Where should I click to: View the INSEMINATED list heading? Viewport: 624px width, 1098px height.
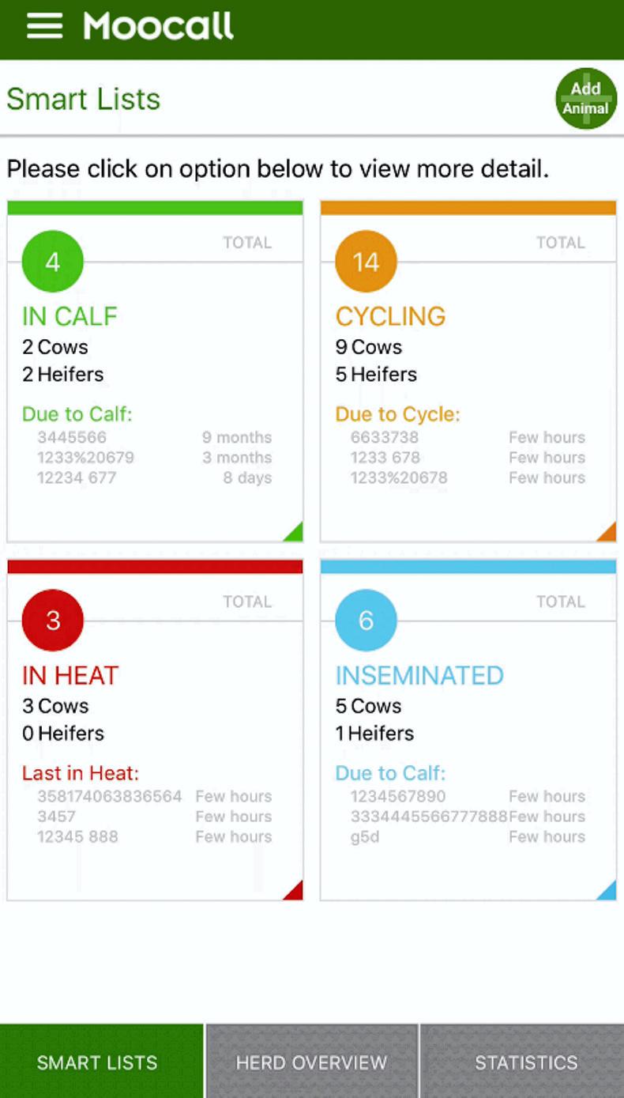[x=419, y=676]
